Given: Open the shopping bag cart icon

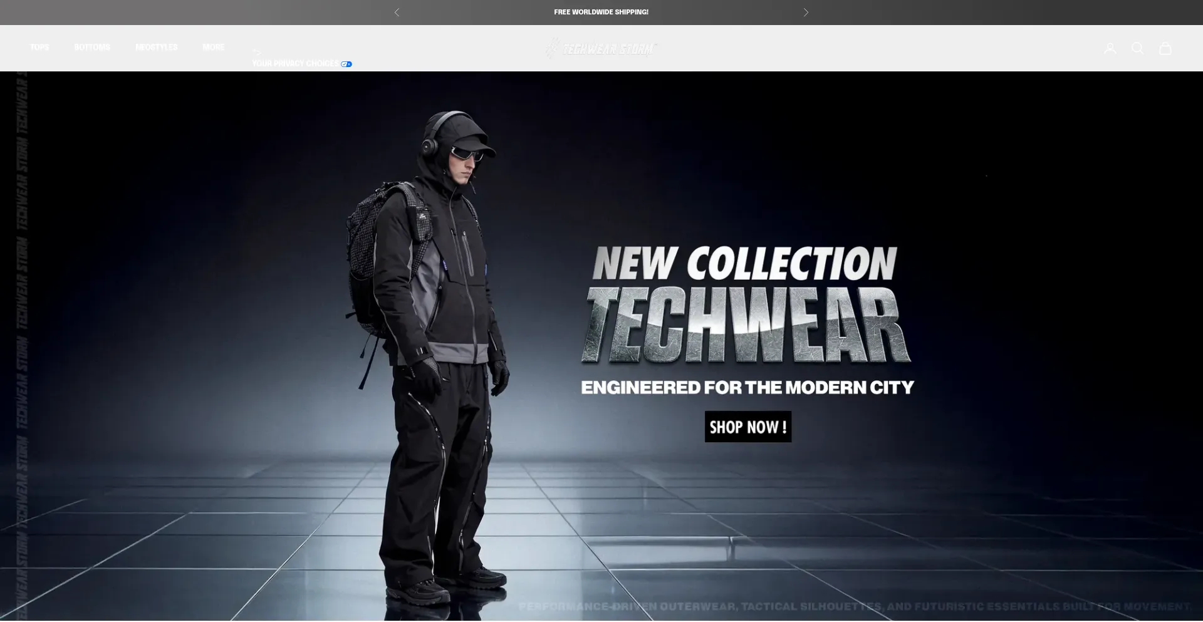Looking at the screenshot, I should point(1165,48).
